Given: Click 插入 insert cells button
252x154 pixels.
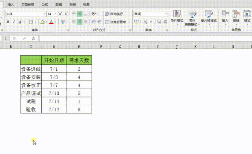Looking at the screenshot, I should [225, 18].
